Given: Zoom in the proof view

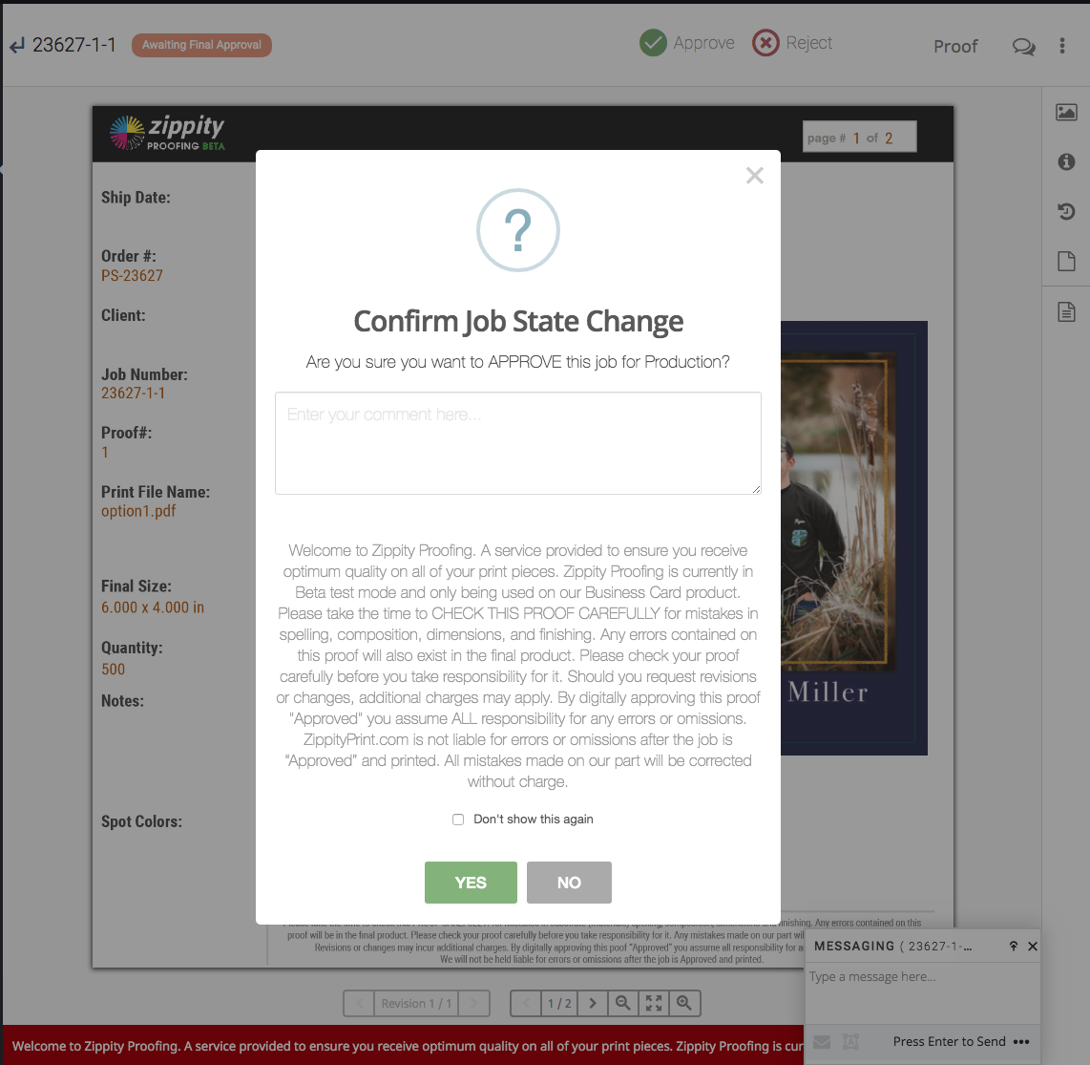Looking at the screenshot, I should click(x=684, y=1003).
